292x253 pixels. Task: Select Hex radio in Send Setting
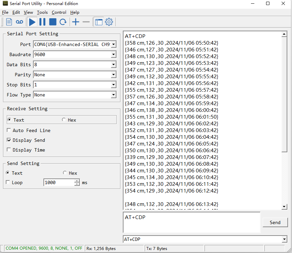tap(65, 173)
